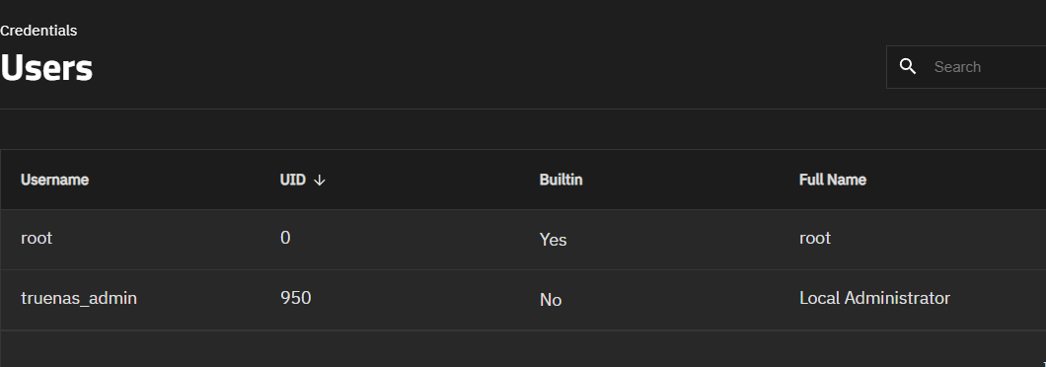Screen dimensions: 1046x367
Task: Expand the root user row
Action: pyautogui.click(x=523, y=240)
